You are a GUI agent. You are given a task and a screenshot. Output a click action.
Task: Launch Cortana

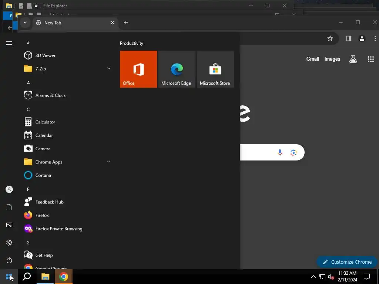tap(68, 175)
